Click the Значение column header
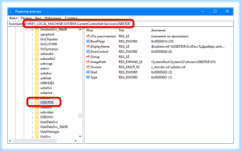 [x=158, y=31]
